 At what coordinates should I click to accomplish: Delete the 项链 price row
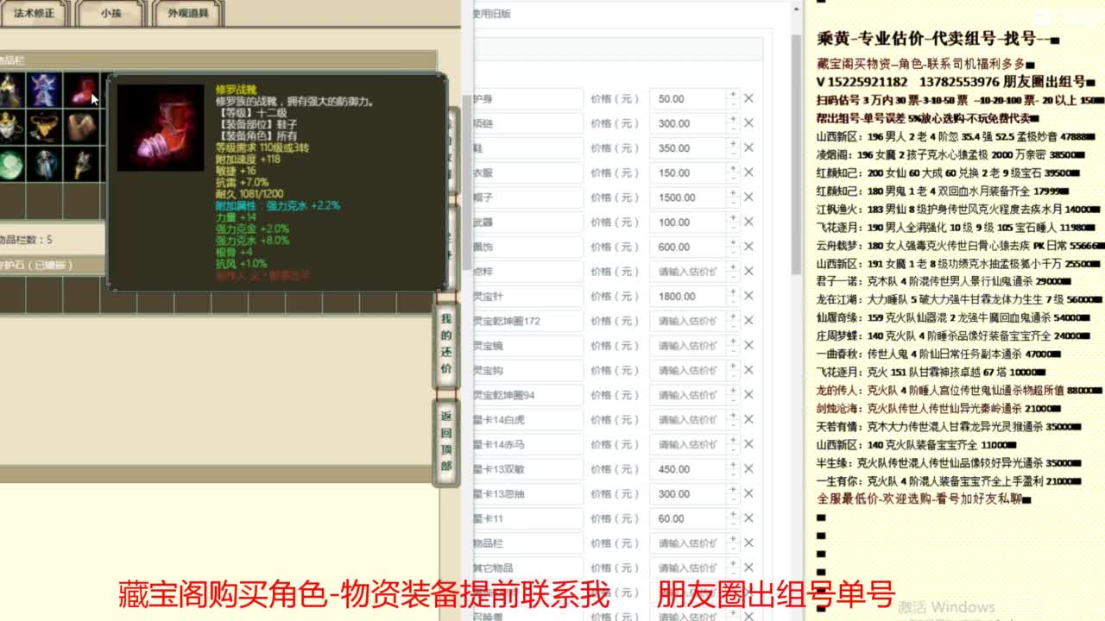tap(748, 123)
